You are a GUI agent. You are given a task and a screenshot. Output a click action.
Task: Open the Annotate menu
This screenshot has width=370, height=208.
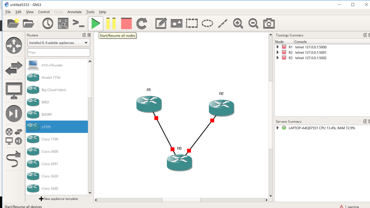click(x=74, y=12)
